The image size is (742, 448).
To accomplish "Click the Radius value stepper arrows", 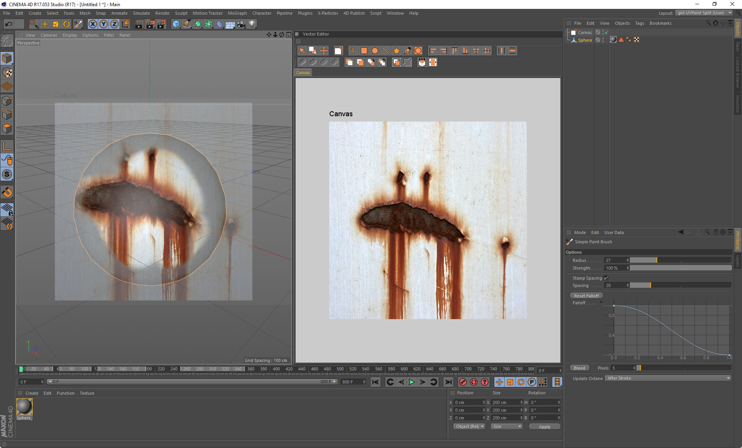I will tap(628, 260).
